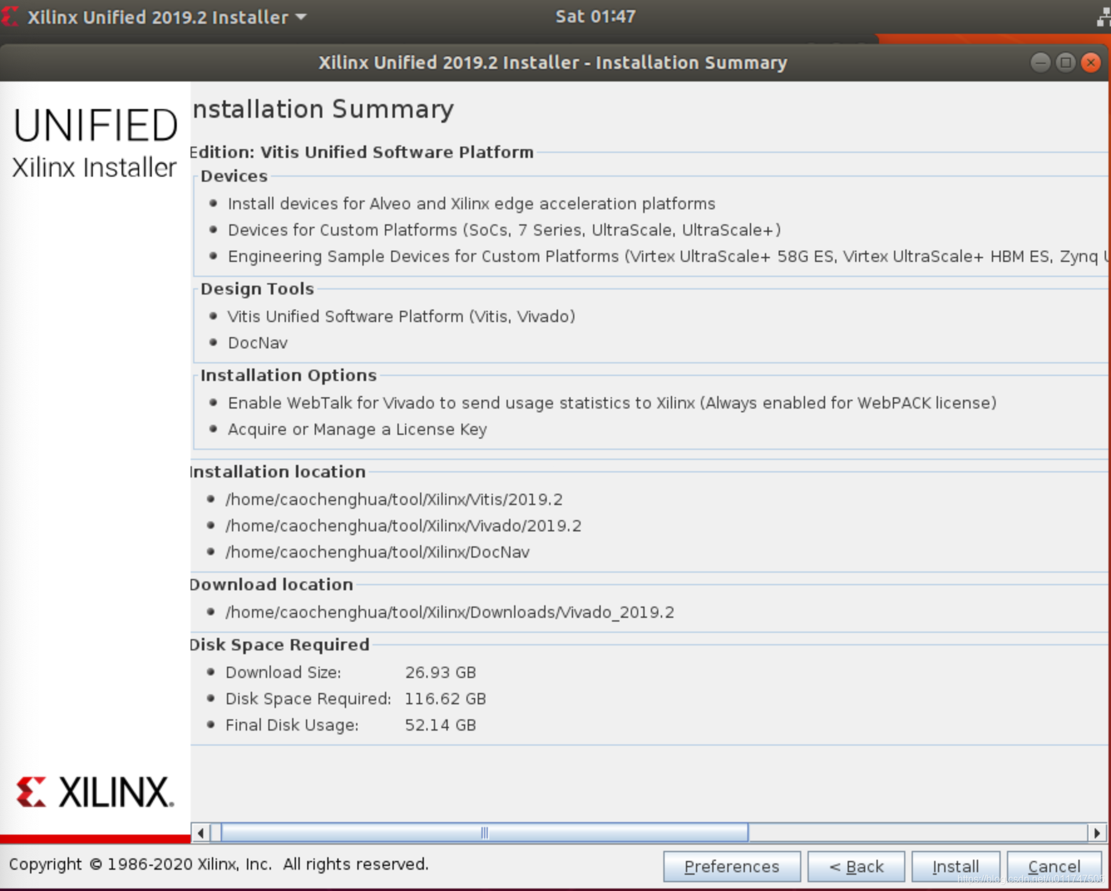Click the Installation Options heading

(288, 375)
